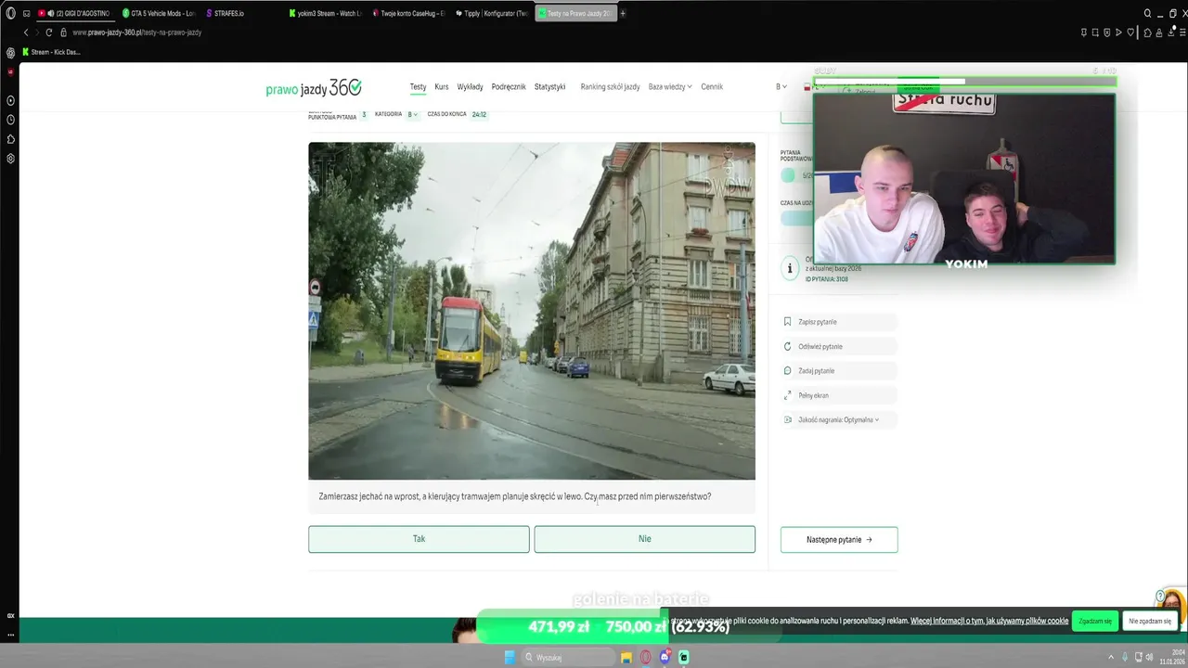Open the profile account icon
Viewport: 1188px width, 668px height.
tap(1159, 32)
